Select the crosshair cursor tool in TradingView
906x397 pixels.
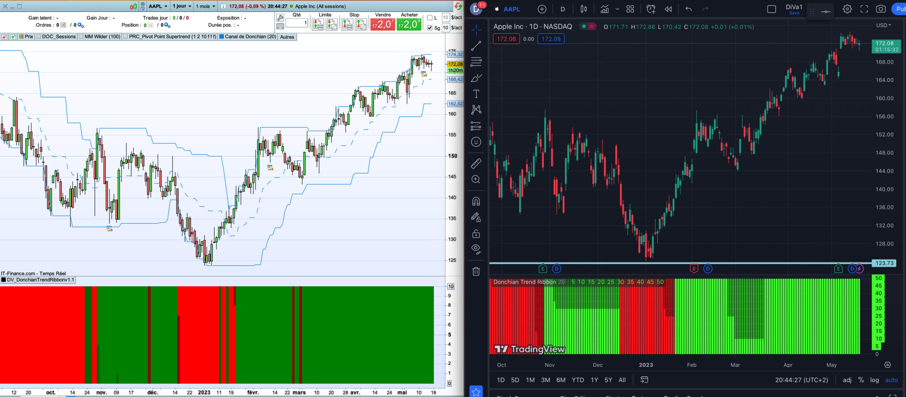pos(476,30)
